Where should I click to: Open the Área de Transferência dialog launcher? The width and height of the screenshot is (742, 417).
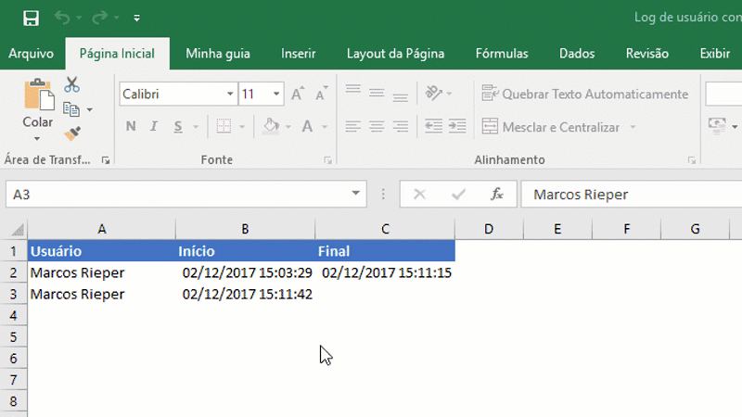[x=106, y=160]
